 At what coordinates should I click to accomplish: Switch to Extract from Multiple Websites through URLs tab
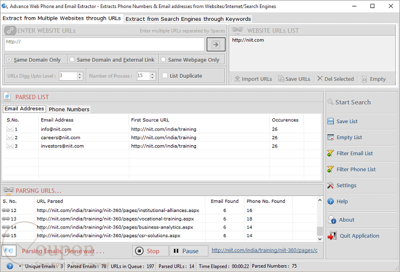pos(62,18)
